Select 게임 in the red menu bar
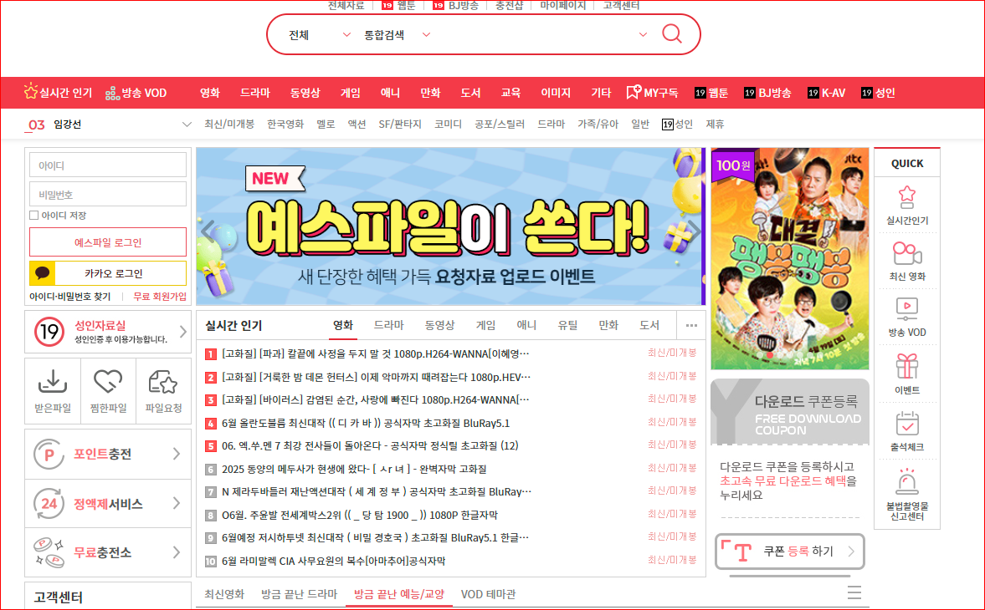This screenshot has height=610, width=985. point(351,93)
